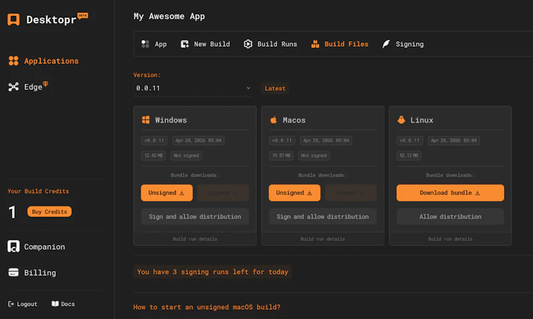Open 'How to start an unsigned macOS build?'
The height and width of the screenshot is (319, 533).
pos(207,307)
